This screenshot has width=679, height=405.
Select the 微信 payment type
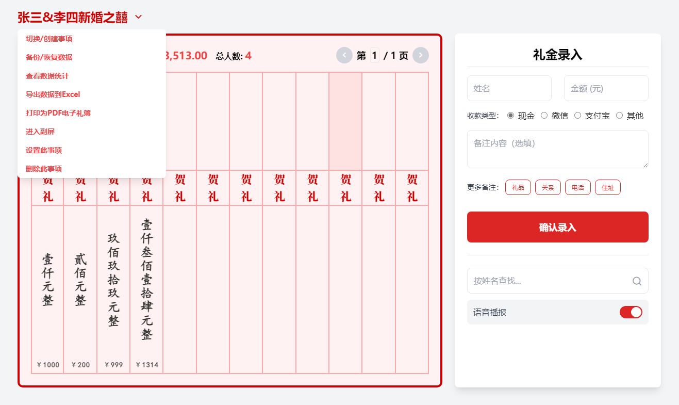click(544, 116)
